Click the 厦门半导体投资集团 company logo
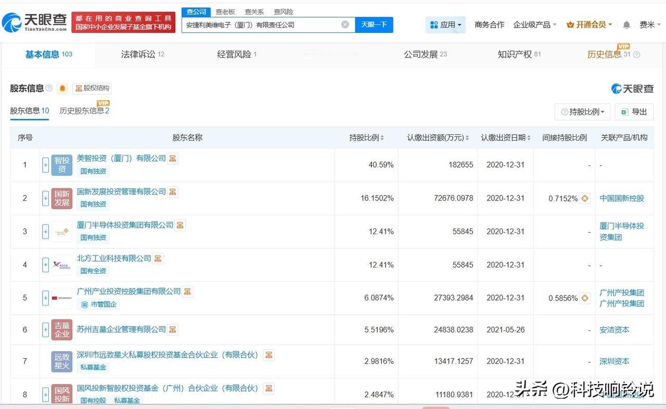 coord(62,232)
